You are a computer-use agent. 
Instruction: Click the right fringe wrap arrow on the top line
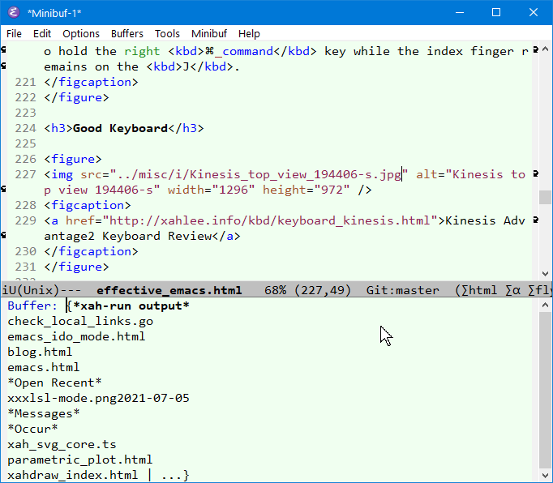pyautogui.click(x=536, y=50)
